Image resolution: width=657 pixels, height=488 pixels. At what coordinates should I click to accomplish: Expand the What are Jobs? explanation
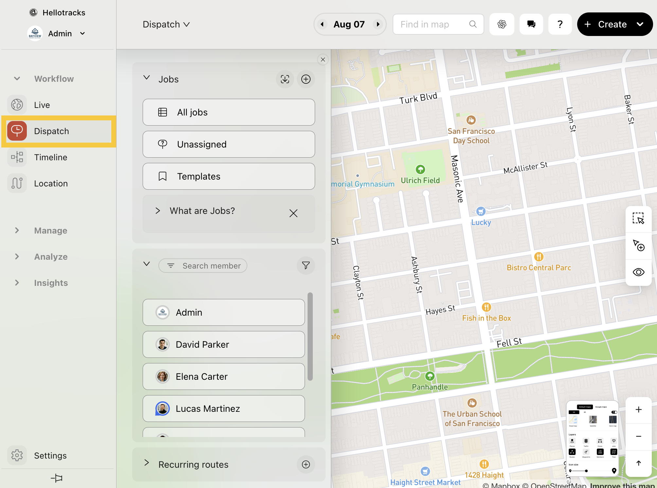click(x=158, y=211)
